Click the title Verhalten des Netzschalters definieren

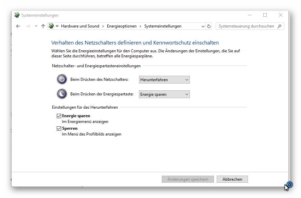pos(135,42)
